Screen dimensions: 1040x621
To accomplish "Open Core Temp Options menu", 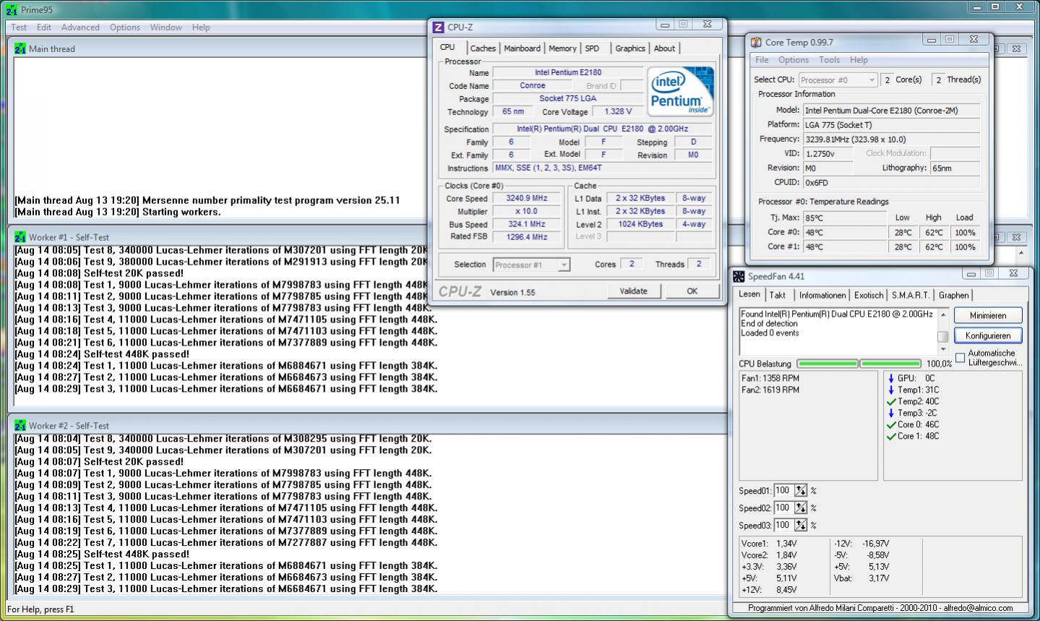I will [x=794, y=60].
